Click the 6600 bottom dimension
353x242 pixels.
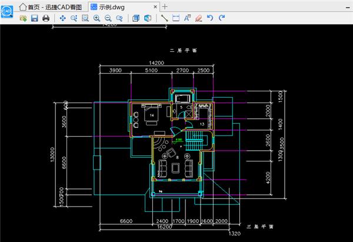(x=126, y=221)
